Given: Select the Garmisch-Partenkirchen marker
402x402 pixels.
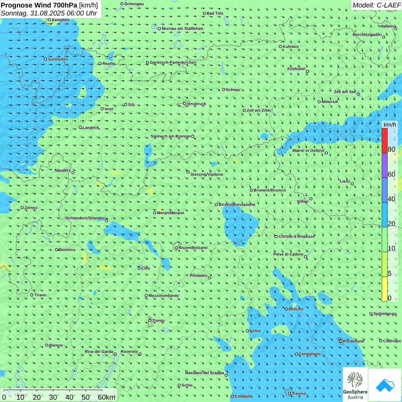Looking at the screenshot, I should click(147, 63).
